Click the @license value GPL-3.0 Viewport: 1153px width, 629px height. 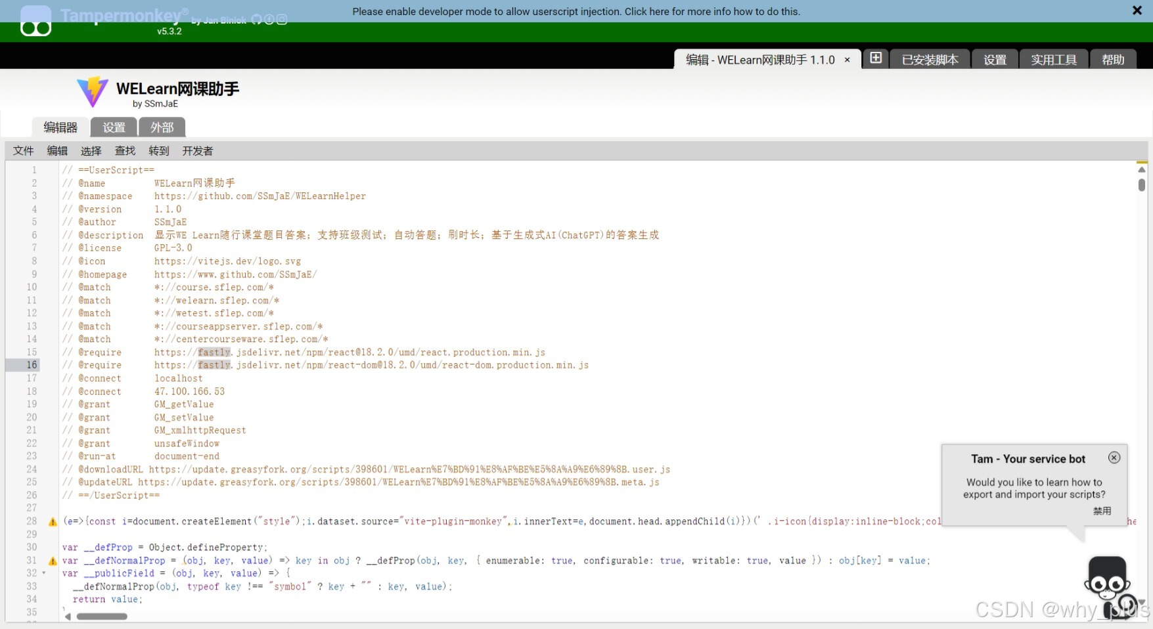point(173,248)
